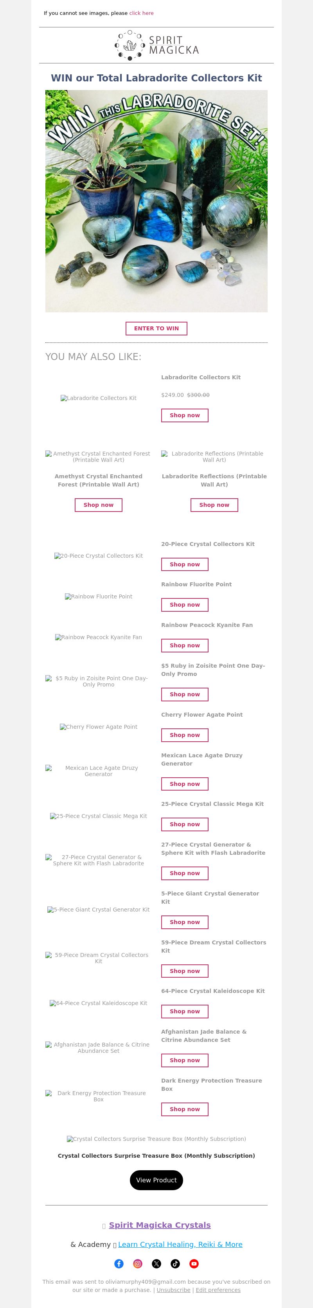Viewport: 313px width, 1308px height.
Task: Shop now for Rainbow Fluorite Point
Action: 185,605
